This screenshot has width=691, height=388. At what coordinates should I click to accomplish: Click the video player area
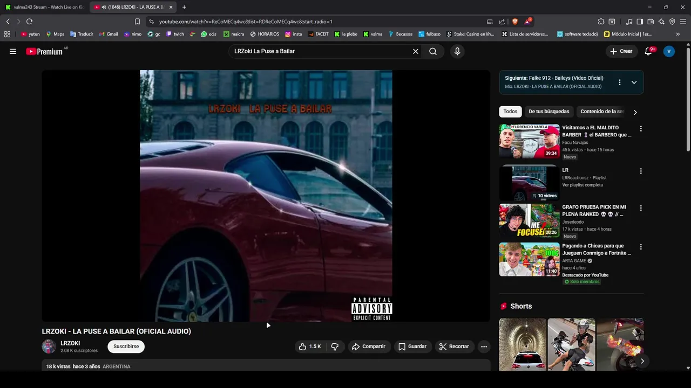click(266, 196)
